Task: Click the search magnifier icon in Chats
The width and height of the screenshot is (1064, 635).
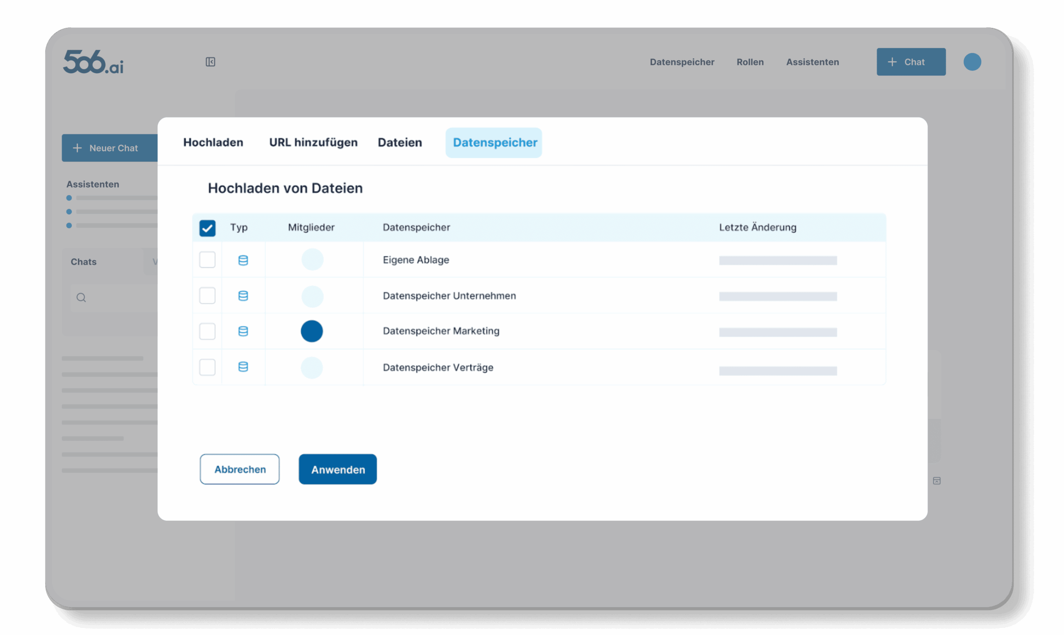Action: (x=81, y=297)
